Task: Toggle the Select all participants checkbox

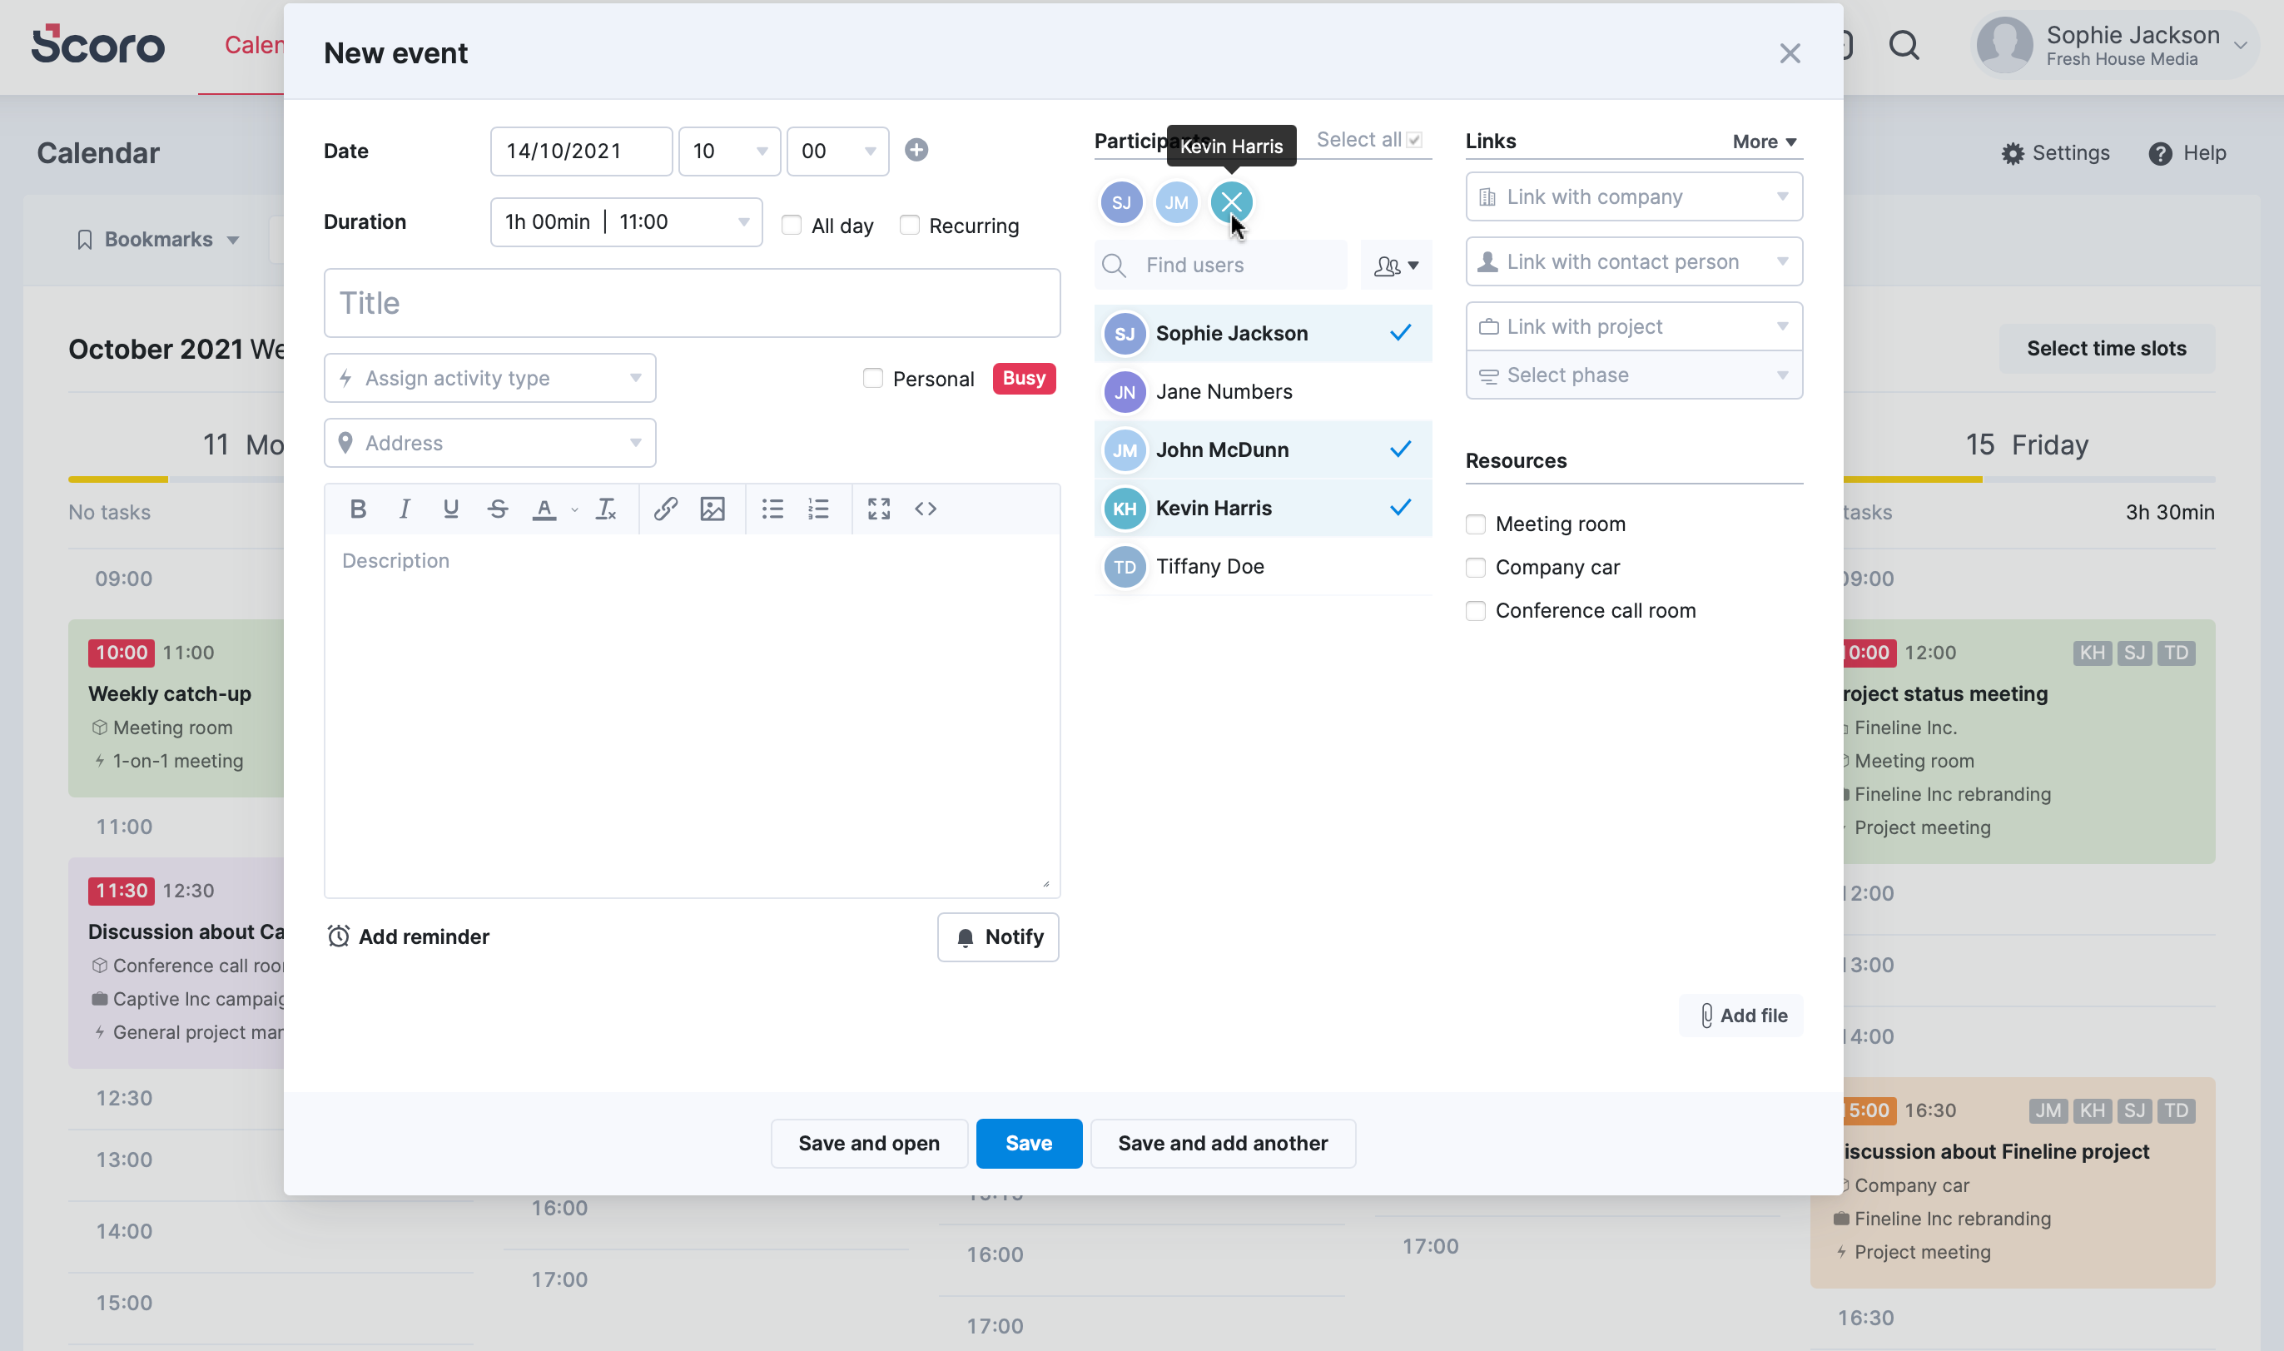Action: (x=1413, y=140)
